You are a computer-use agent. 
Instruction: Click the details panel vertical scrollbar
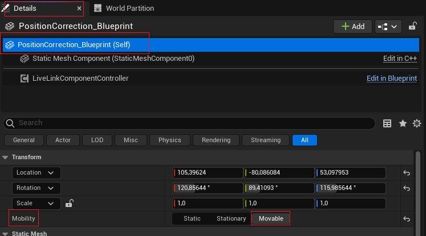pyautogui.click(x=418, y=194)
